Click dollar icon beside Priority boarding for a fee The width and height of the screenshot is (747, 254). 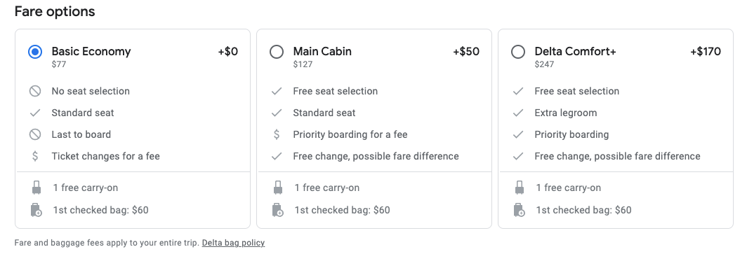coord(277,134)
